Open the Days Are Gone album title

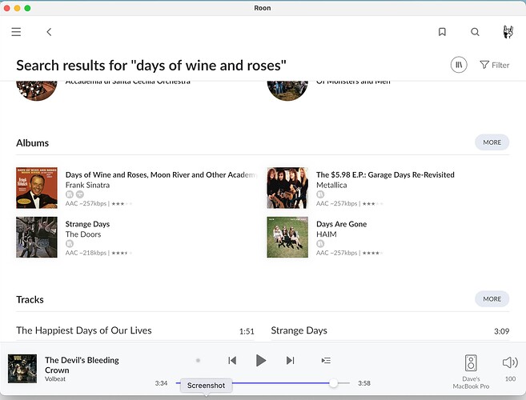tap(342, 224)
